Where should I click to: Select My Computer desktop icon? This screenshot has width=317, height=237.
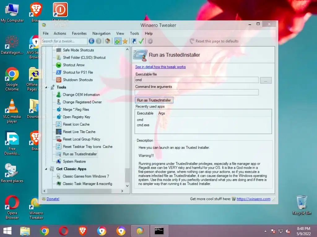[x=12, y=12]
